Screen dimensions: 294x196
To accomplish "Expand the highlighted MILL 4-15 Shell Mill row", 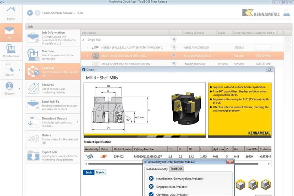I will [87, 56].
